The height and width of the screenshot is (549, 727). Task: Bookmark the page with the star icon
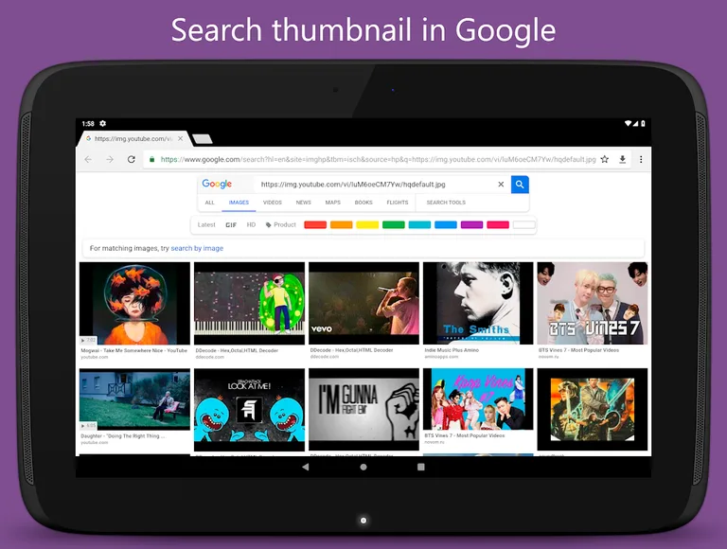tap(605, 160)
